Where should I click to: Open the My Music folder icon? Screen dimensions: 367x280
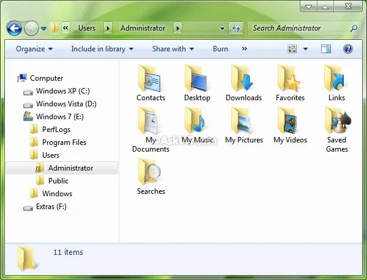pyautogui.click(x=196, y=120)
